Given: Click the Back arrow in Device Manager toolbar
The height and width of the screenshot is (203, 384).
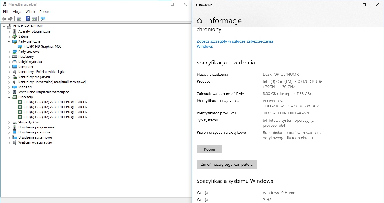Looking at the screenshot, I should [4, 19].
